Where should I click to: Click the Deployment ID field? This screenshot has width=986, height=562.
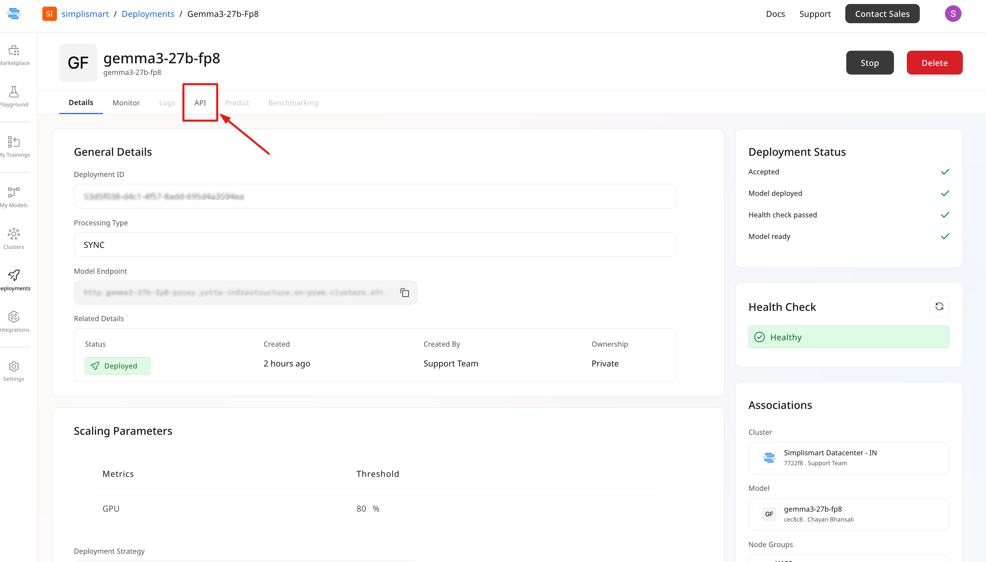pos(374,197)
